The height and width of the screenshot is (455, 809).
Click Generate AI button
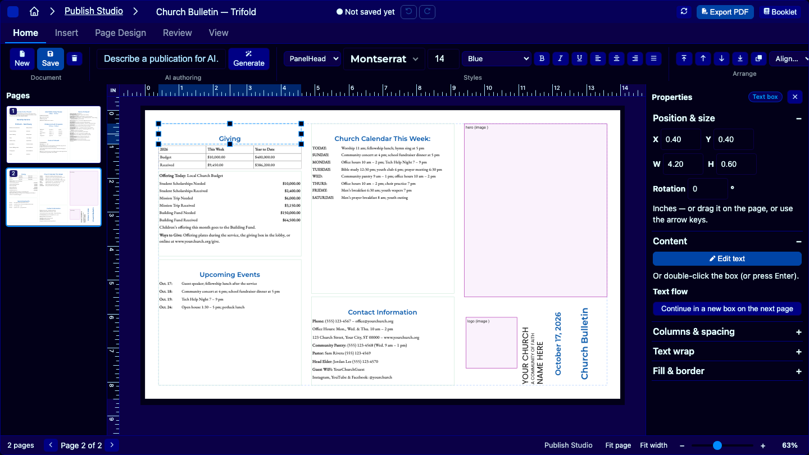[249, 58]
